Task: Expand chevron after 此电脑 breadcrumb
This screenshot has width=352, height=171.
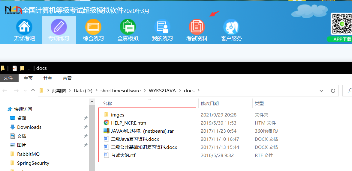Action: click(x=70, y=91)
